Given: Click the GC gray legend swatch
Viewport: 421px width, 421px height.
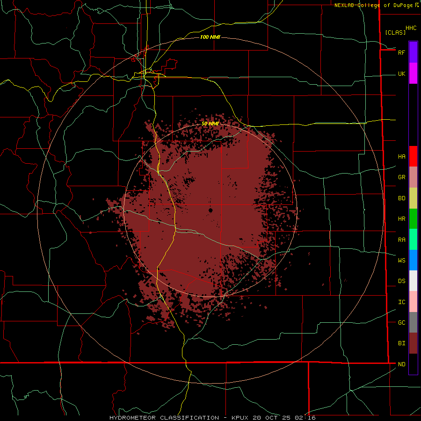Looking at the screenshot, I should coord(413,322).
